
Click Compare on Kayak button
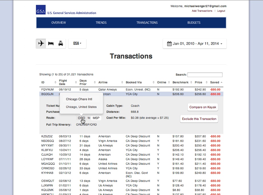[x=203, y=107]
